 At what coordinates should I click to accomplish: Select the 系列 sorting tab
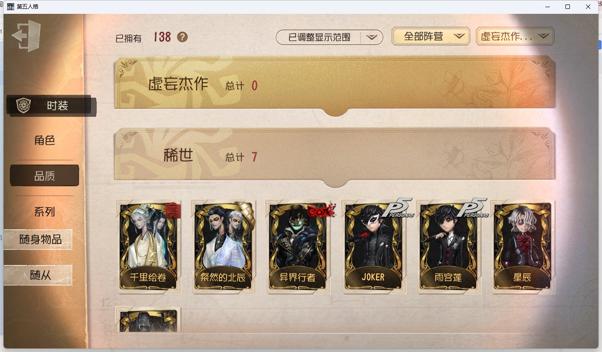coord(45,211)
